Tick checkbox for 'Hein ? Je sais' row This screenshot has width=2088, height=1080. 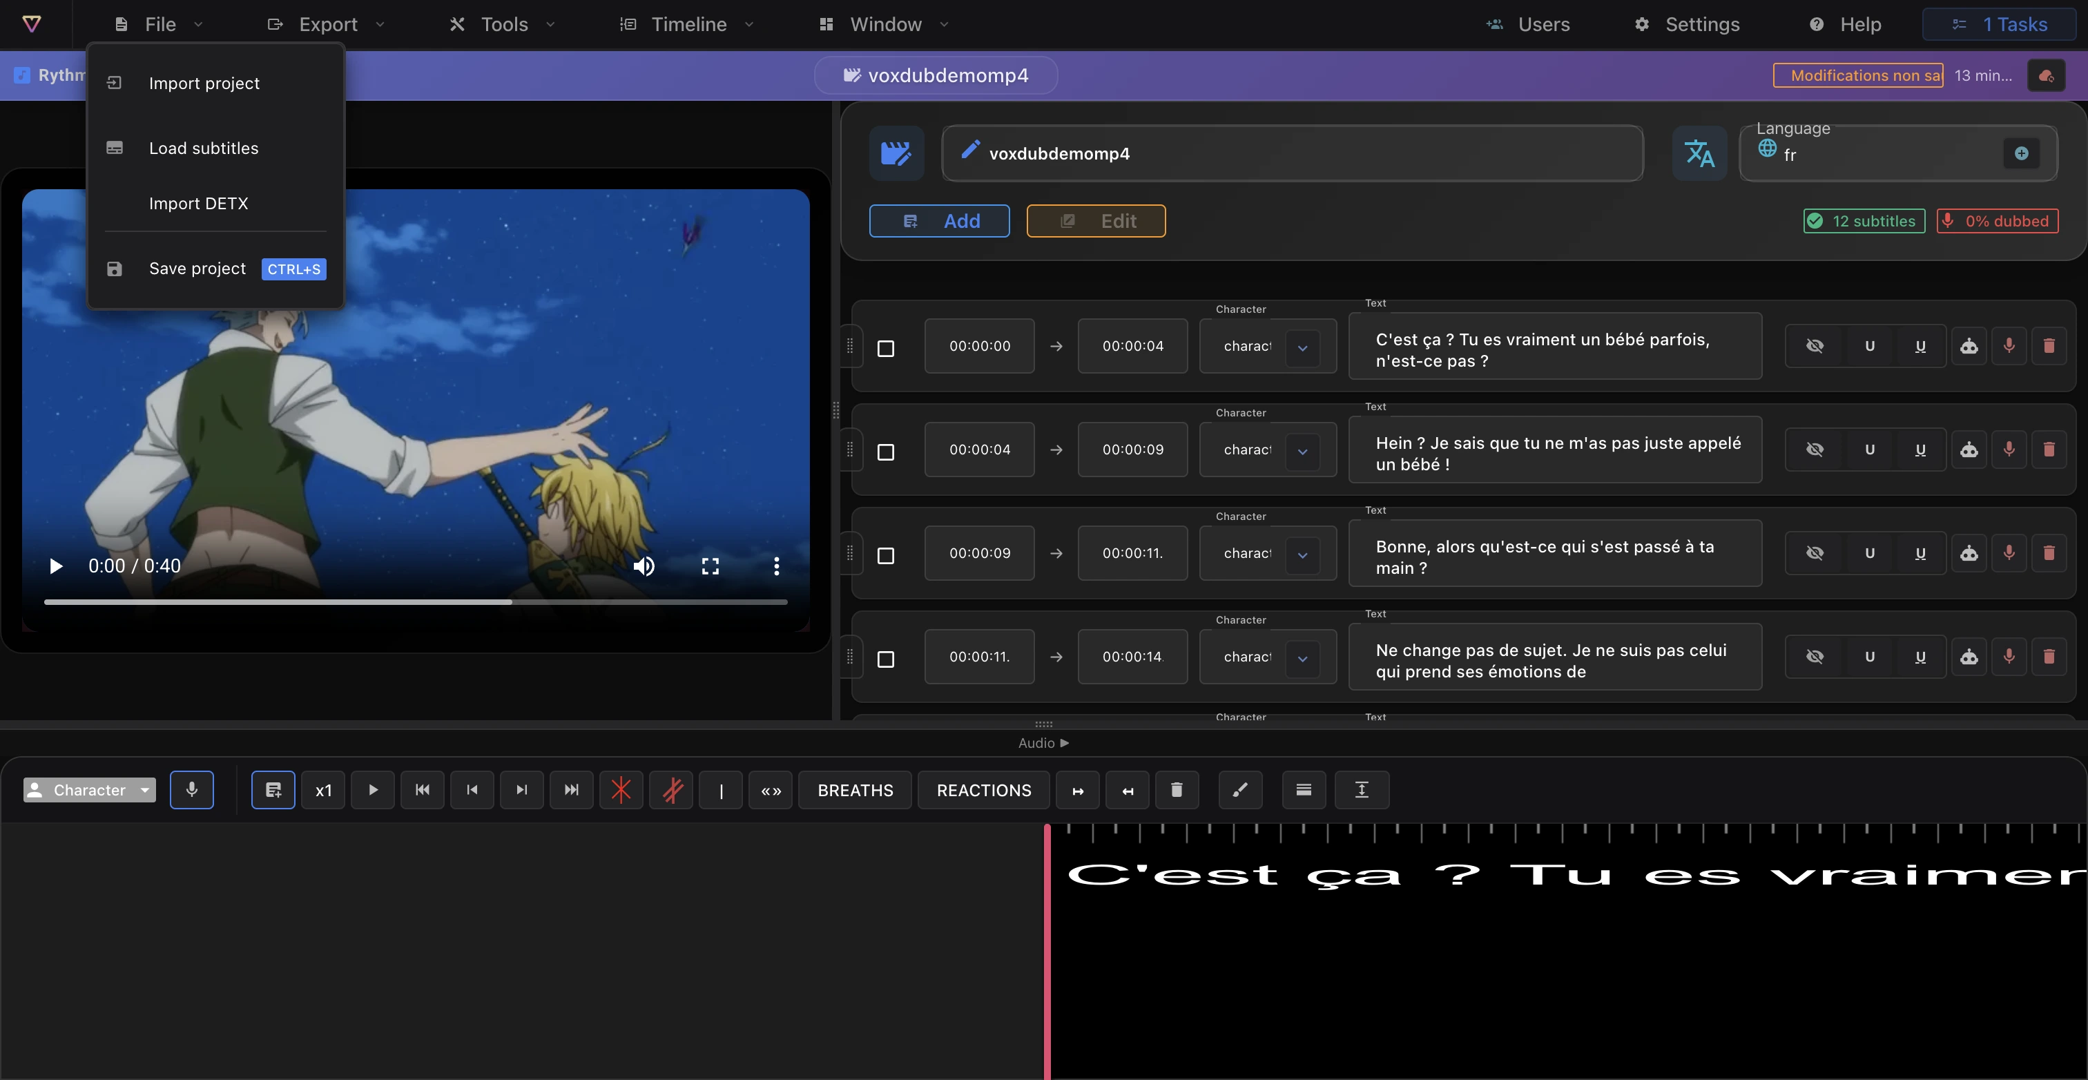coord(886,452)
